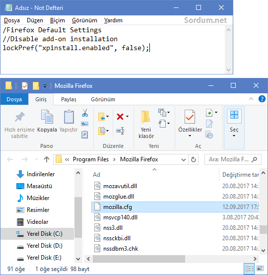Viewport: 268px width, 275px height.
Task: Expand the Seç dropdown arrow
Action: click(x=234, y=136)
